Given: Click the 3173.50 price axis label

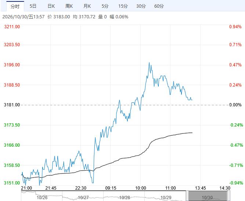Looking at the screenshot, I should [x=12, y=125].
